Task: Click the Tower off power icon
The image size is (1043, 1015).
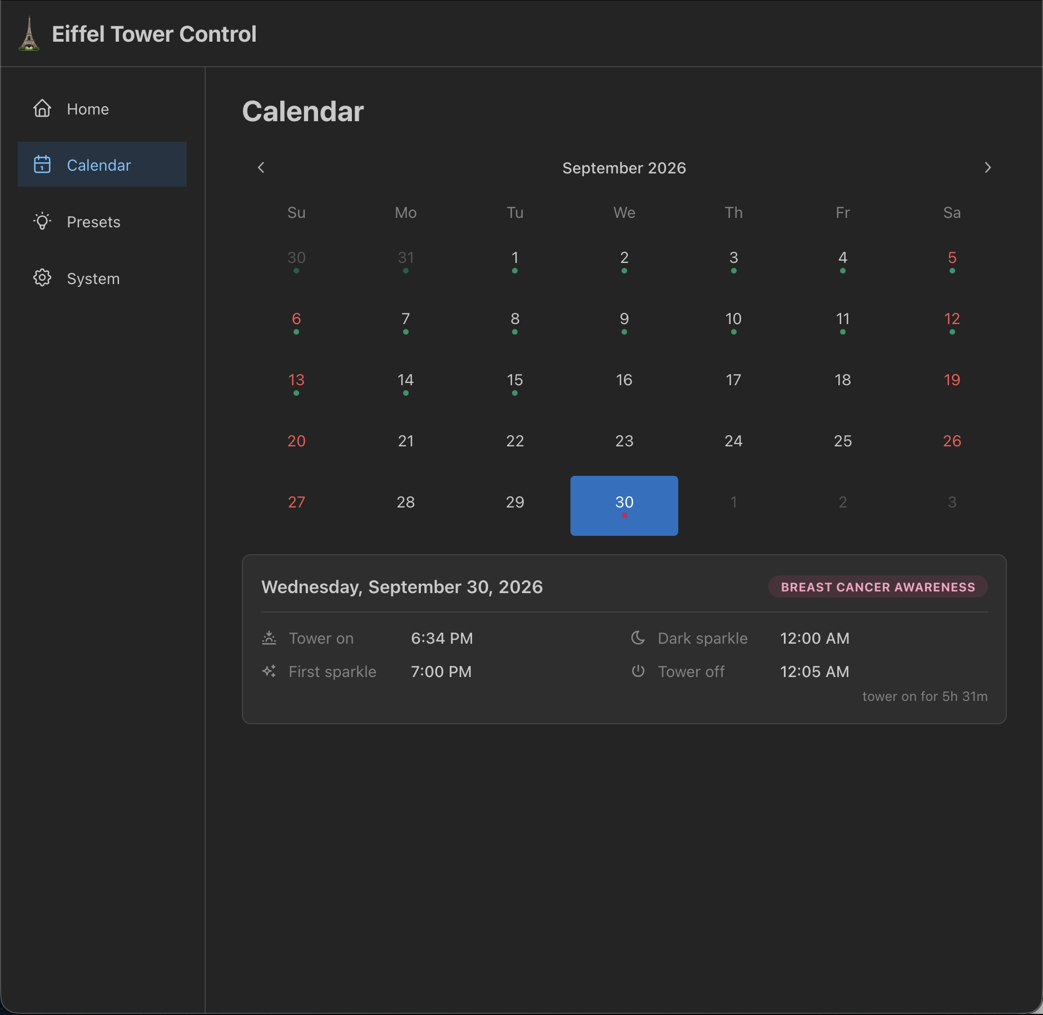Action: click(638, 671)
